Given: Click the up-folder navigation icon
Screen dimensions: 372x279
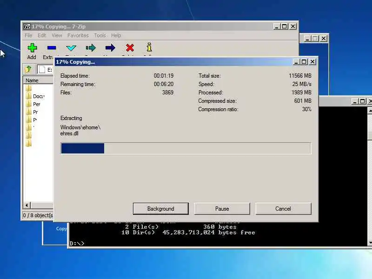Looking at the screenshot, I should (28, 69).
